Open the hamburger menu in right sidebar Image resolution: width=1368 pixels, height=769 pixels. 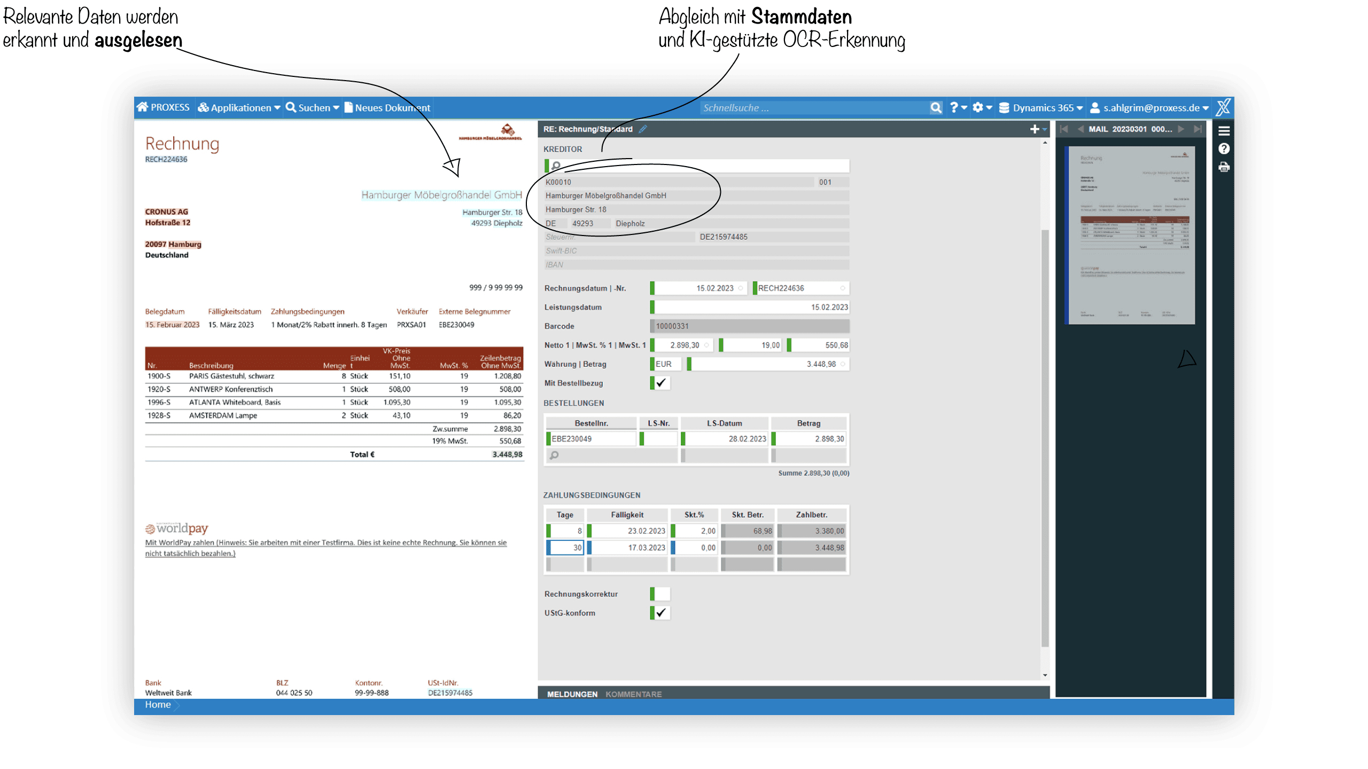1224,130
